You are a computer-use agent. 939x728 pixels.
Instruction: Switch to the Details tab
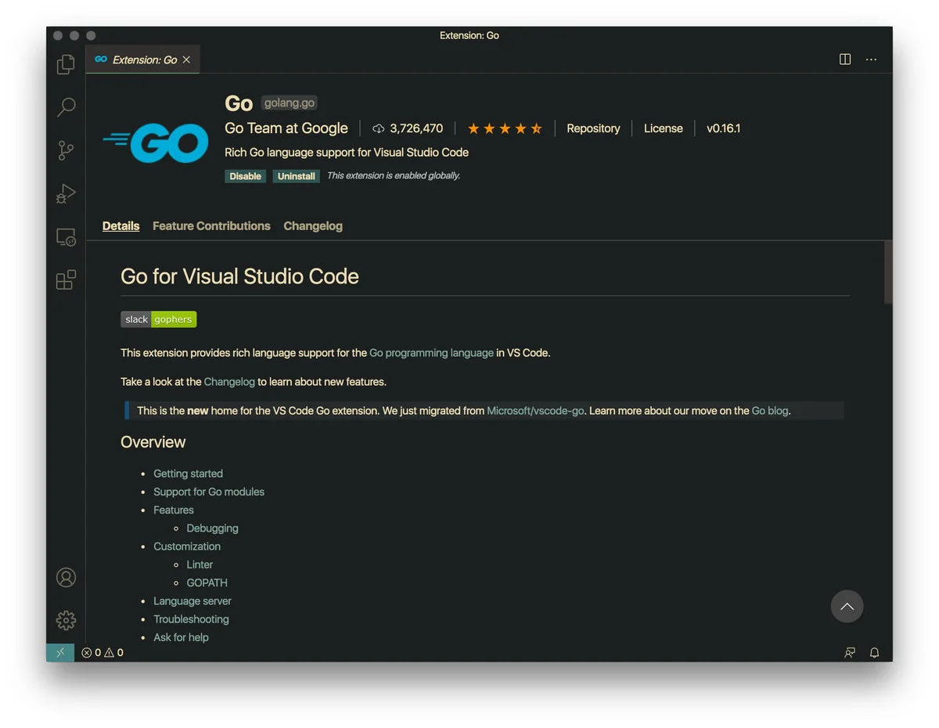point(121,226)
